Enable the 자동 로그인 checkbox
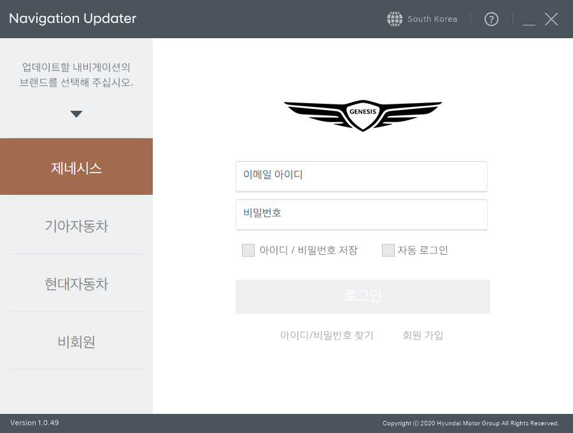 388,250
